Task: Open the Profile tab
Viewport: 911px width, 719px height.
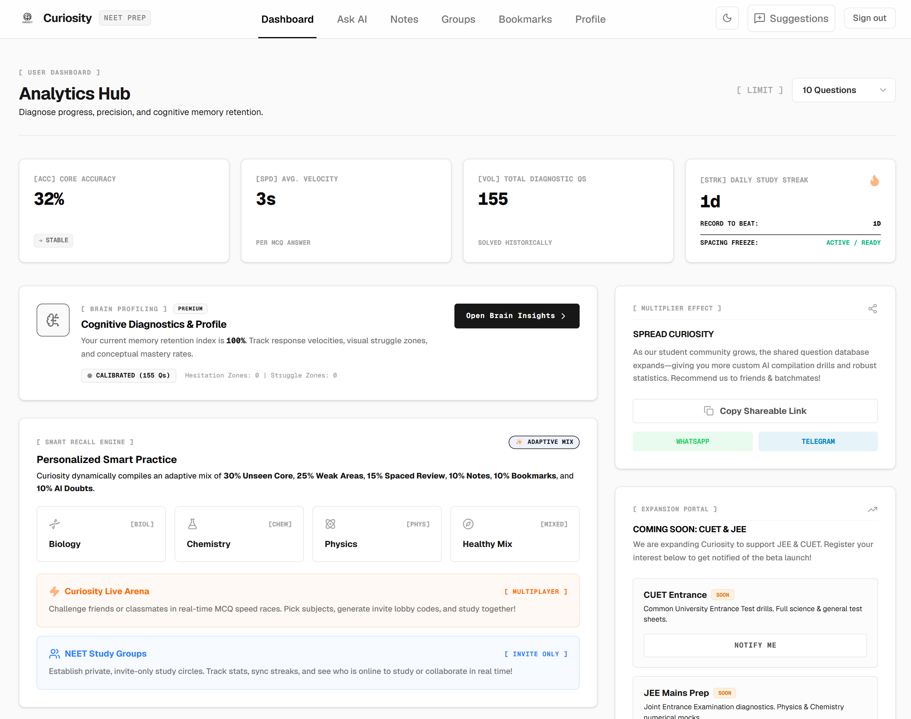Action: tap(590, 19)
